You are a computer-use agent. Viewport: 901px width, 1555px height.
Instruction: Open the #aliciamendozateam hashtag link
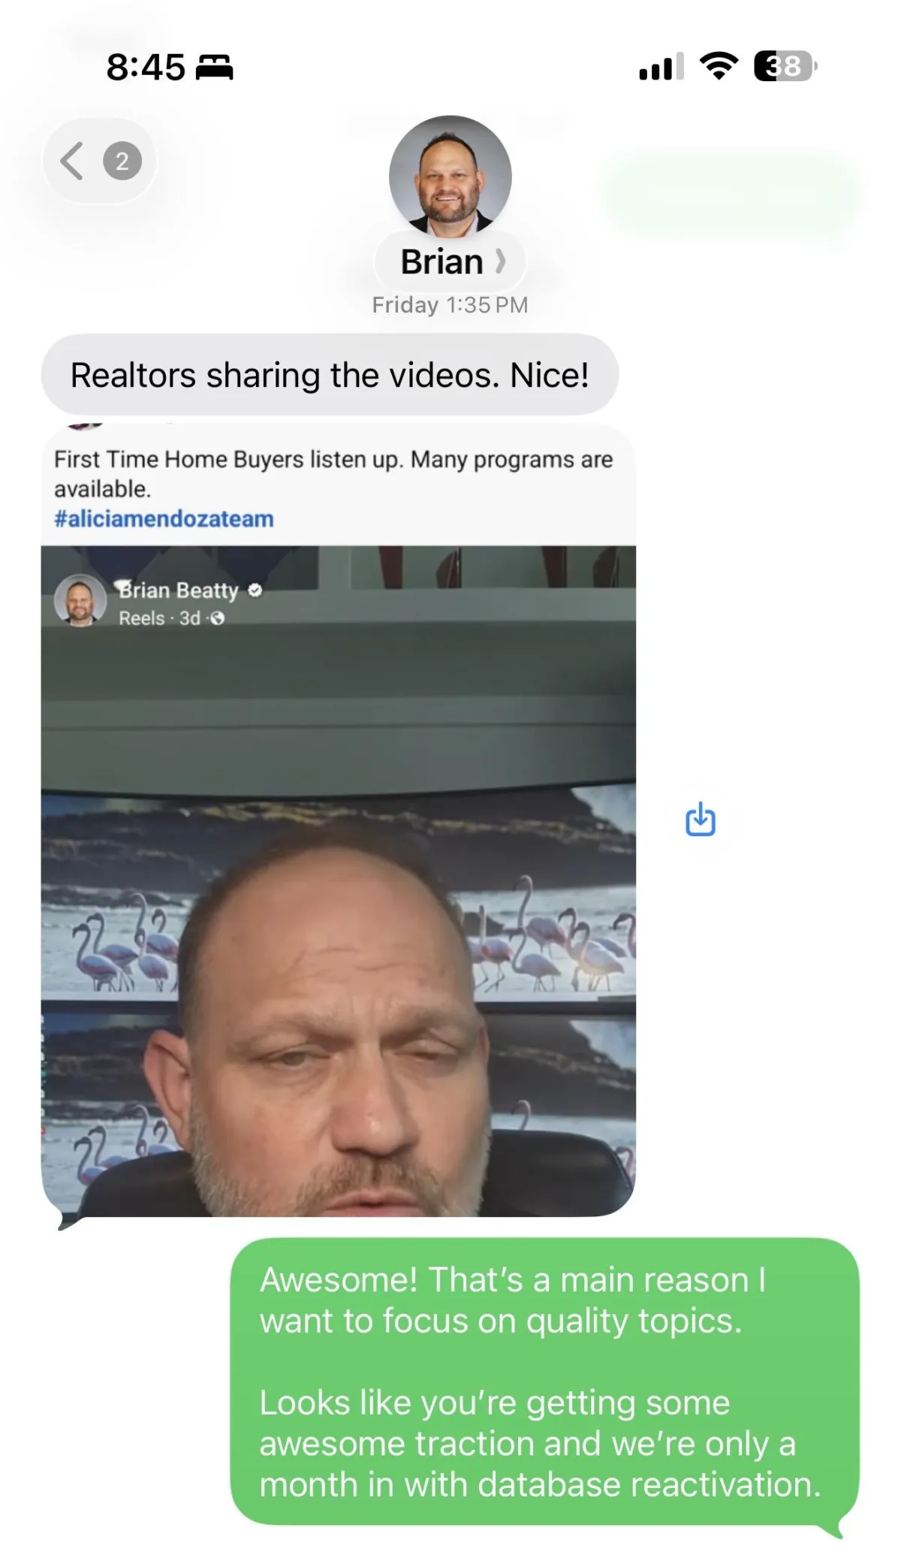pos(164,519)
